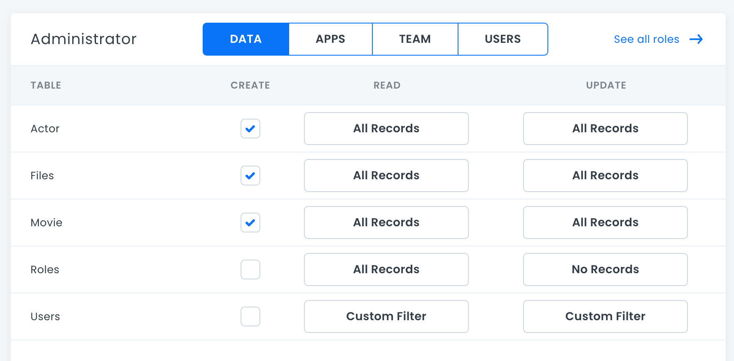Click the active DATA tab
The height and width of the screenshot is (361, 734).
(246, 39)
